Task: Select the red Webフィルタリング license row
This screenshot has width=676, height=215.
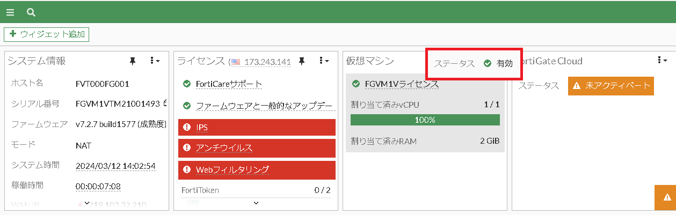Action: pos(257,169)
